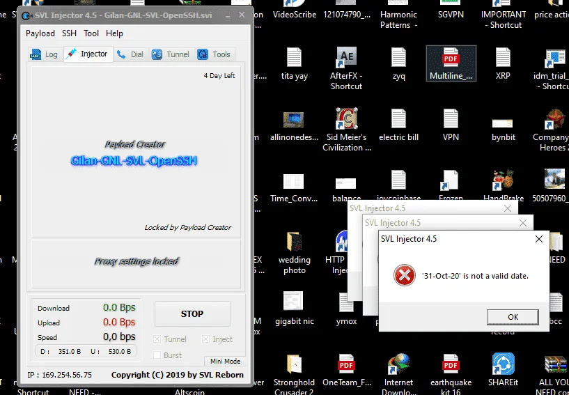569x395 pixels.
Task: Select the VPN file icon
Action: click(x=451, y=126)
